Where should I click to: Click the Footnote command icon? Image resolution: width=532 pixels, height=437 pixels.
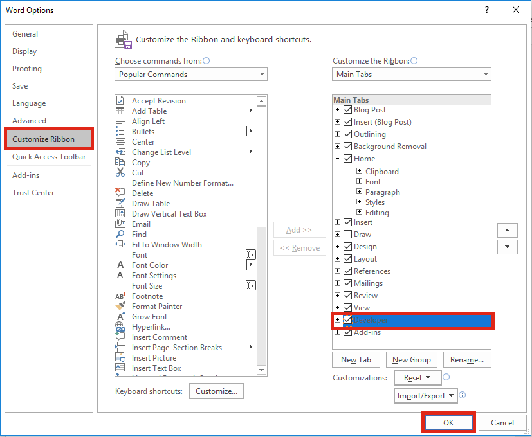click(122, 296)
